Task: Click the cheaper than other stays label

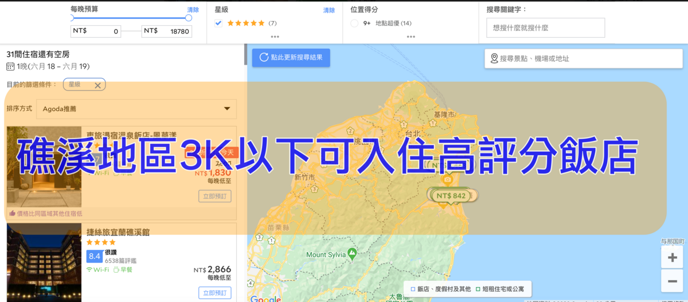Action: pyautogui.click(x=46, y=214)
